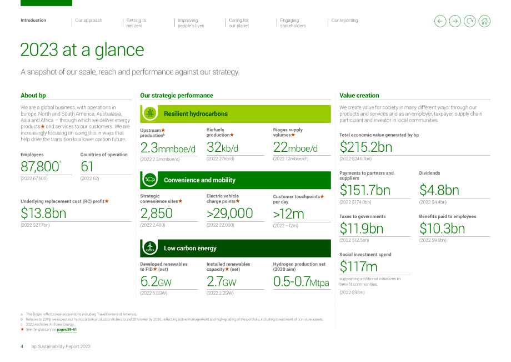Viewport: 511px width, 362px height.
Task: Select the Employees figure 87,800
Action: (40, 166)
